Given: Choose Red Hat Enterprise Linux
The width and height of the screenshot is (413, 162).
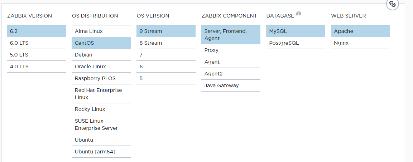Looking at the screenshot, I should coord(101,94).
